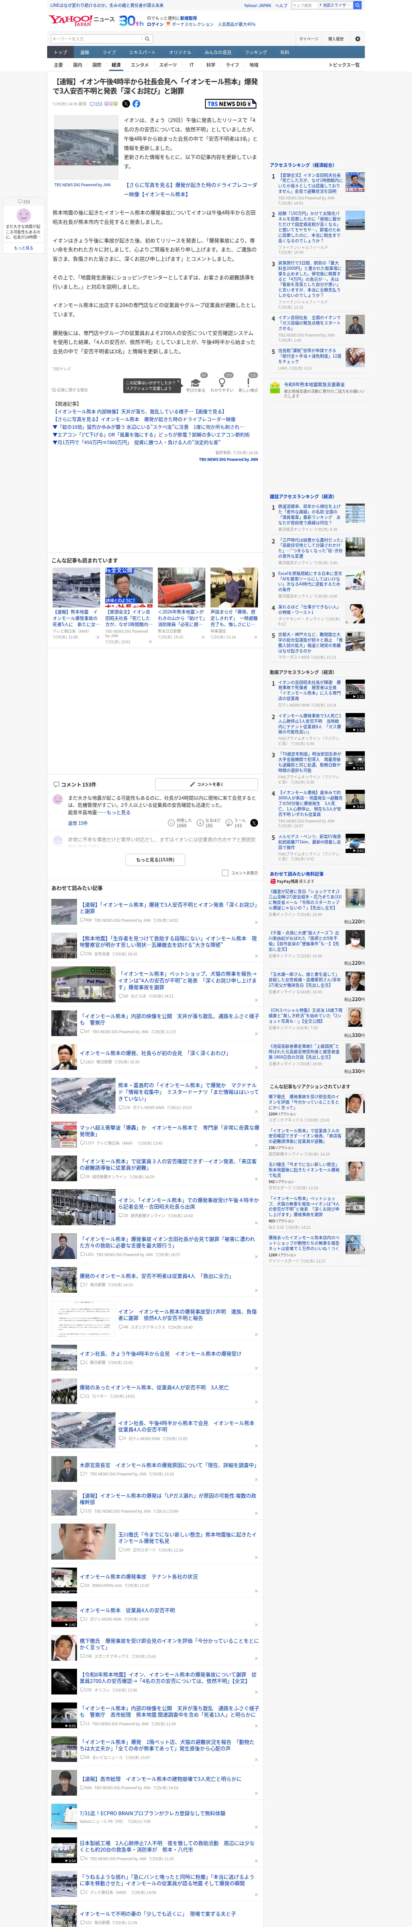Click なるほど reaction on the comment
The height and width of the screenshot is (1927, 412).
pos(209,823)
